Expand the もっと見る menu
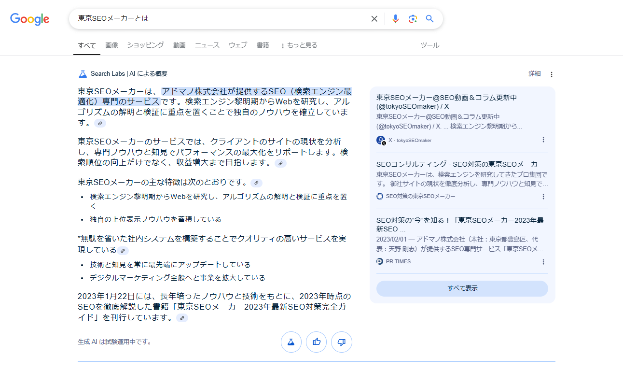This screenshot has height=371, width=623. 299,45
